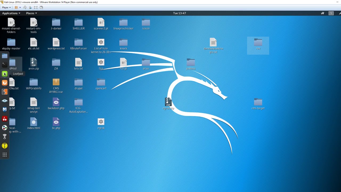The image size is (341, 192).
Task: Select the SHELLER folder
Action: 79,24
